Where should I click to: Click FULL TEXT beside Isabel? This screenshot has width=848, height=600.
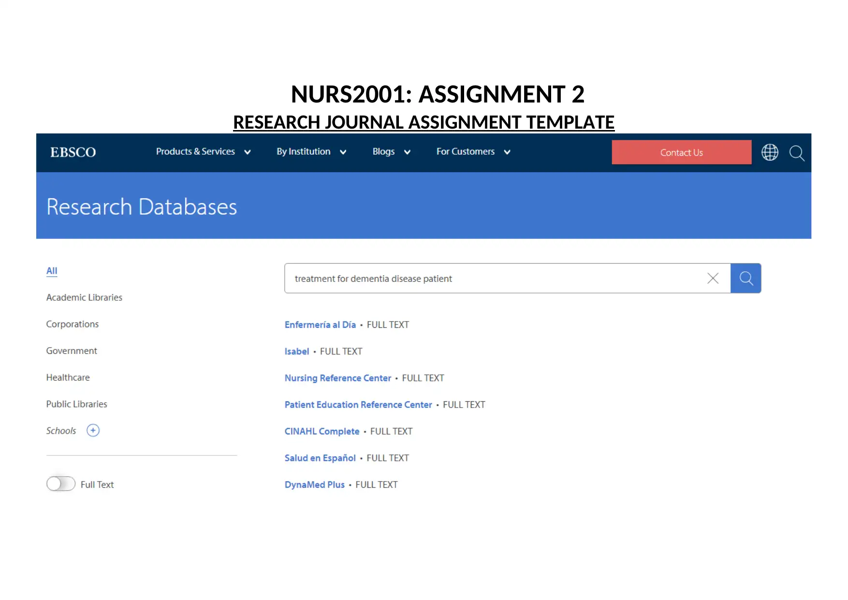point(341,351)
